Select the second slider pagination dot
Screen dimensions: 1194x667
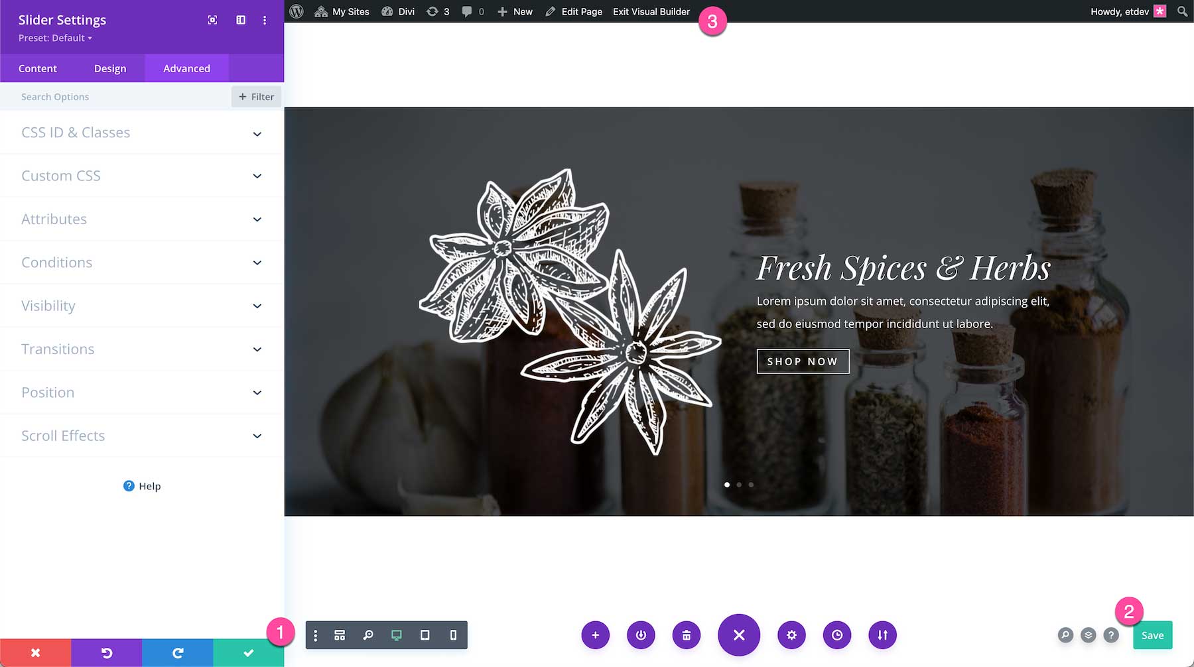tap(739, 485)
